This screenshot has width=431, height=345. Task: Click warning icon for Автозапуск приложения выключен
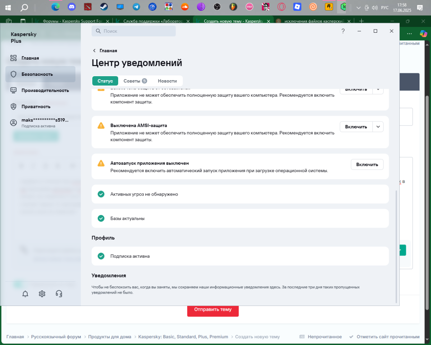(x=101, y=163)
